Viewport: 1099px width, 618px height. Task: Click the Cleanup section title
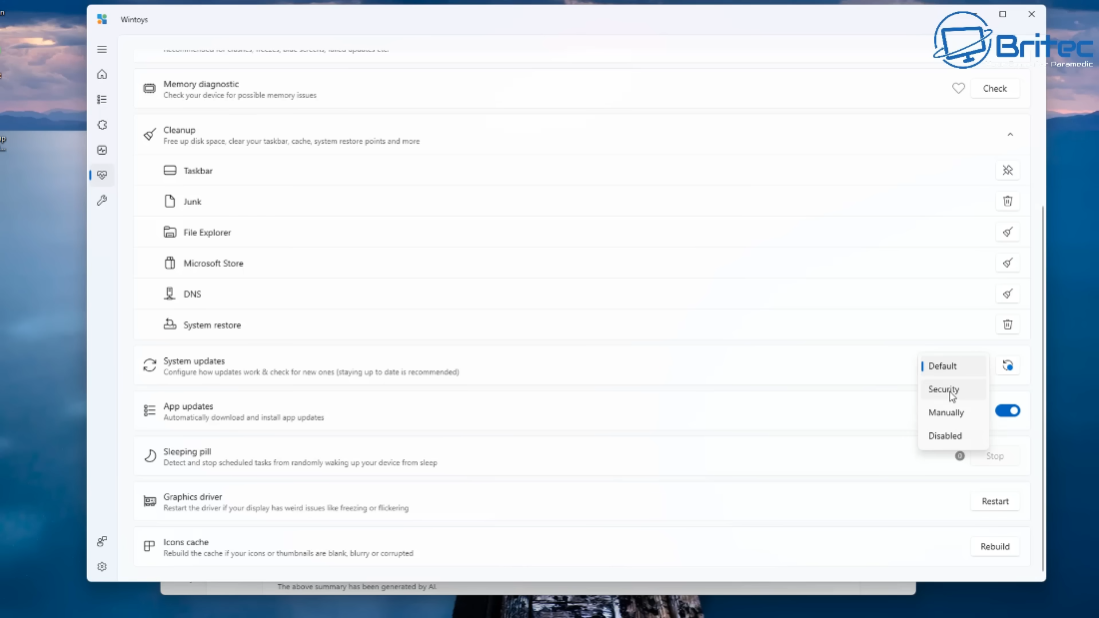click(x=180, y=130)
